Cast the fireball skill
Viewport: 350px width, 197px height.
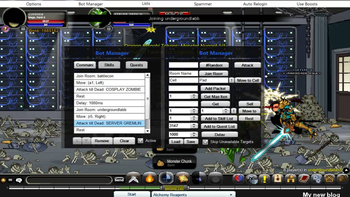click(150, 179)
